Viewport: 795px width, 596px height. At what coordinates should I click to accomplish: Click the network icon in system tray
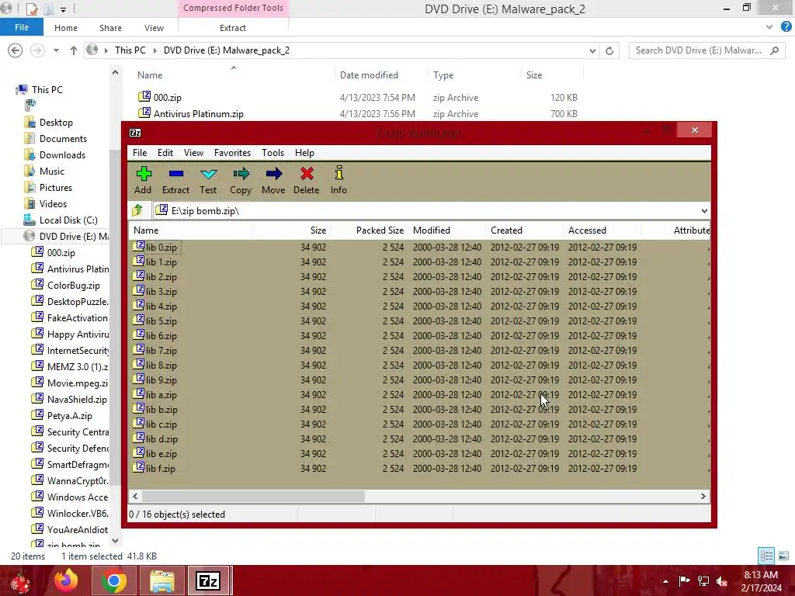click(x=703, y=581)
